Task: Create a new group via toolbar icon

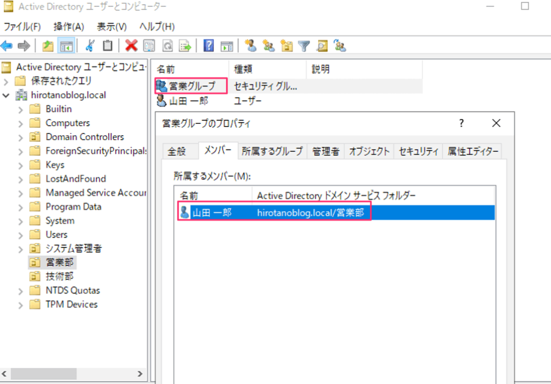Action: 269,46
